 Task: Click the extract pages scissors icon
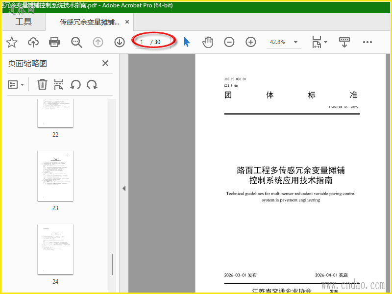(x=58, y=84)
